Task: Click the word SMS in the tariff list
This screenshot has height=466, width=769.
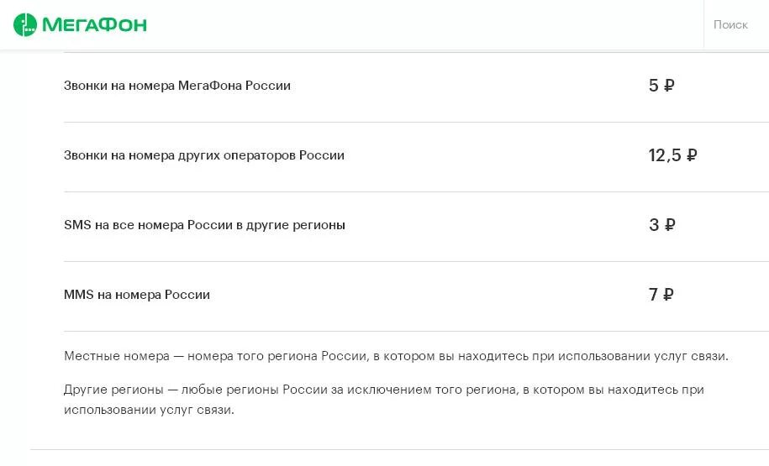Action: [x=77, y=225]
